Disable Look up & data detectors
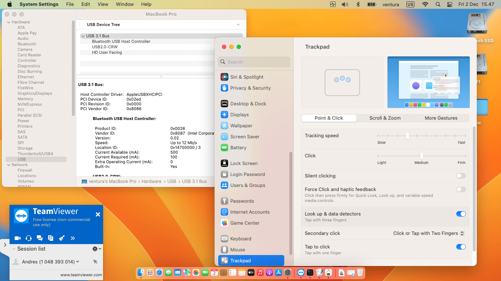This screenshot has width=501, height=281. pos(461,214)
